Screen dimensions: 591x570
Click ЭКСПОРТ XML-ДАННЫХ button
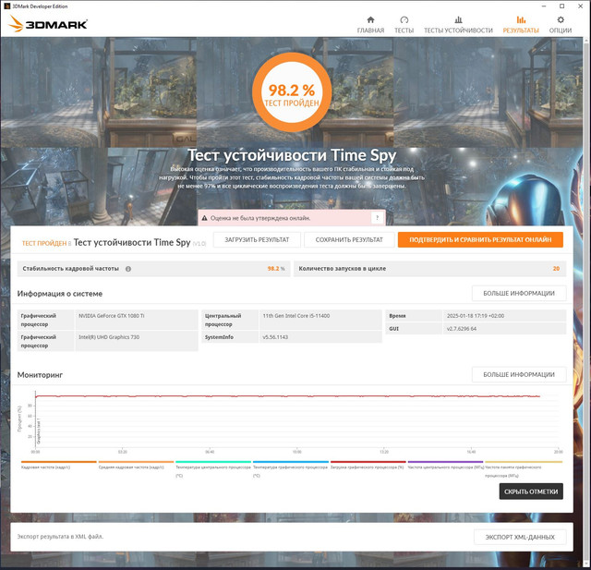(520, 537)
